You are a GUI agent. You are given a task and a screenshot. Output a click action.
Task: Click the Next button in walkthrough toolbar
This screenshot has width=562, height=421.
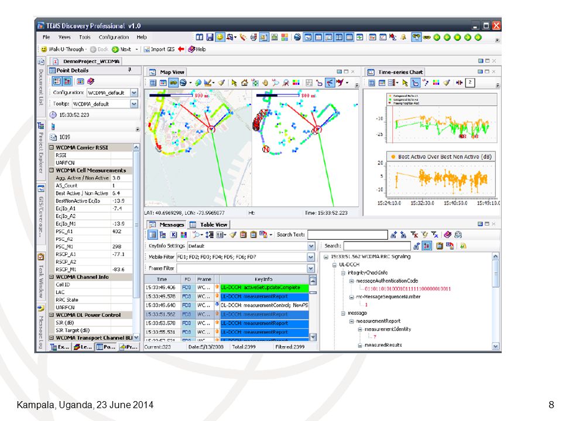(x=122, y=49)
